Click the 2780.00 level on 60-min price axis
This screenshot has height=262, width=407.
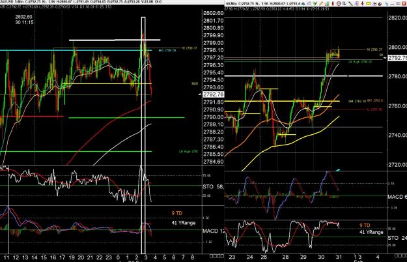397,76
